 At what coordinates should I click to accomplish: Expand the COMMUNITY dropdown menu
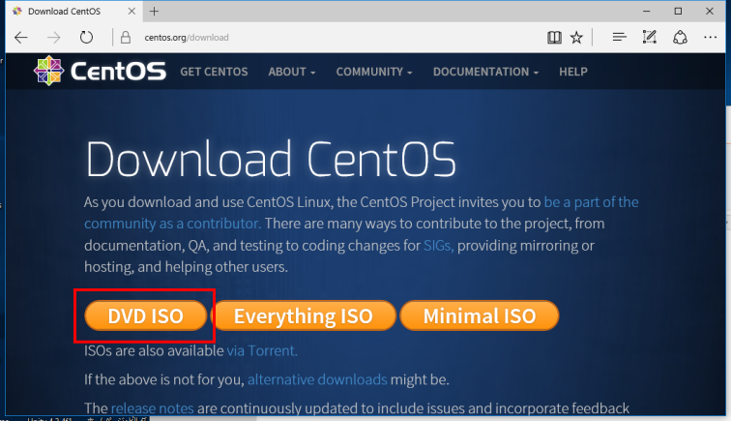374,72
